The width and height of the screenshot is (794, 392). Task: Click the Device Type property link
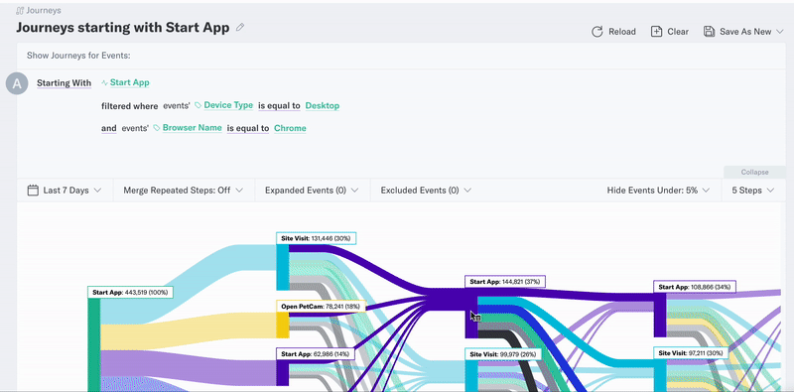tap(228, 105)
